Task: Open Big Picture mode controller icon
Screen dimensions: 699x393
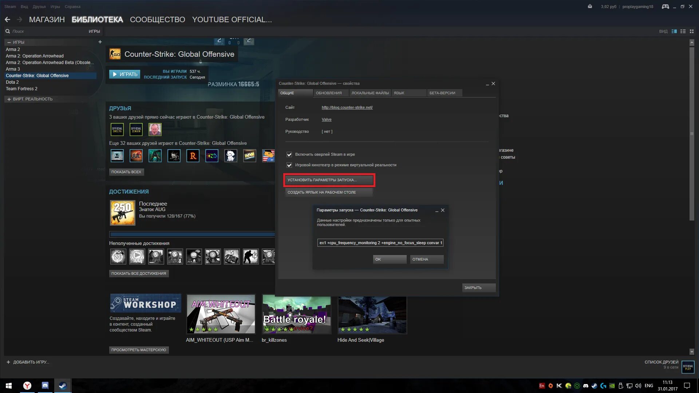Action: [665, 7]
